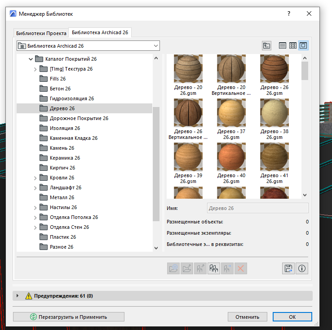
Task: Expand the Отделка Потолка 26 folder
Action: click(35, 218)
